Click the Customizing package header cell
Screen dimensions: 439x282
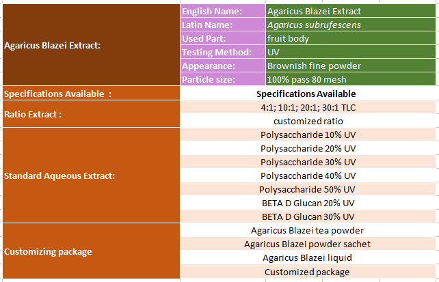click(x=90, y=251)
